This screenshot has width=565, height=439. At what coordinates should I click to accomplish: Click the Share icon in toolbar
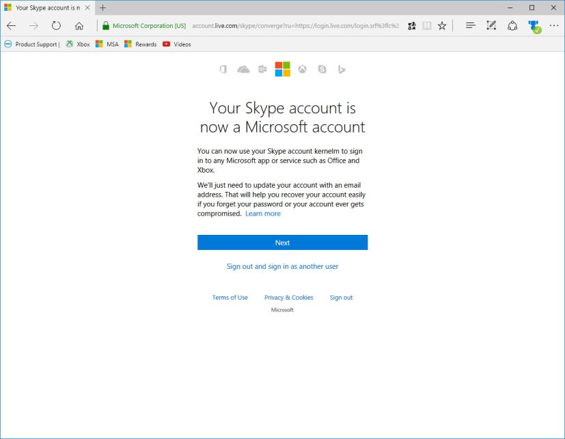[512, 25]
